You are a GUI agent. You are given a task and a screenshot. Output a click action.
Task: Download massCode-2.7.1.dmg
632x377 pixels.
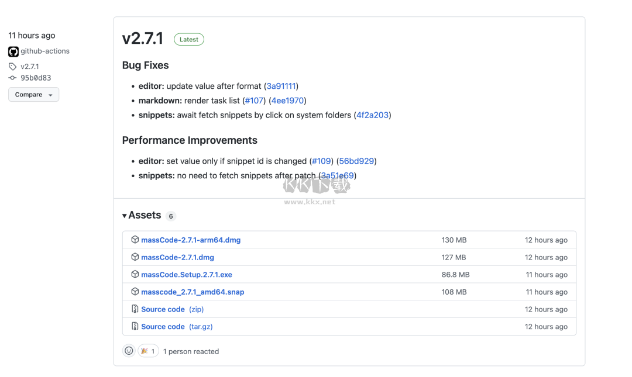coord(177,257)
